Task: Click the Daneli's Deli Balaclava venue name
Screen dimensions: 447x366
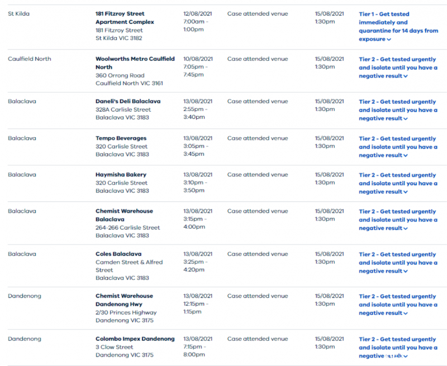Action: click(128, 102)
